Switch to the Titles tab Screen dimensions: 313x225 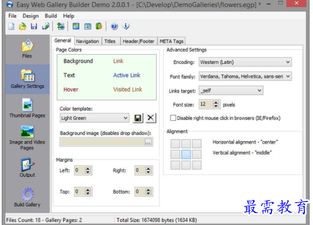110,41
